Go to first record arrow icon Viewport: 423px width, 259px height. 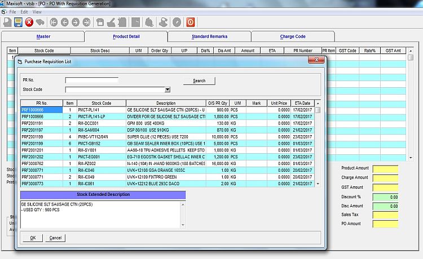(x=54, y=23)
